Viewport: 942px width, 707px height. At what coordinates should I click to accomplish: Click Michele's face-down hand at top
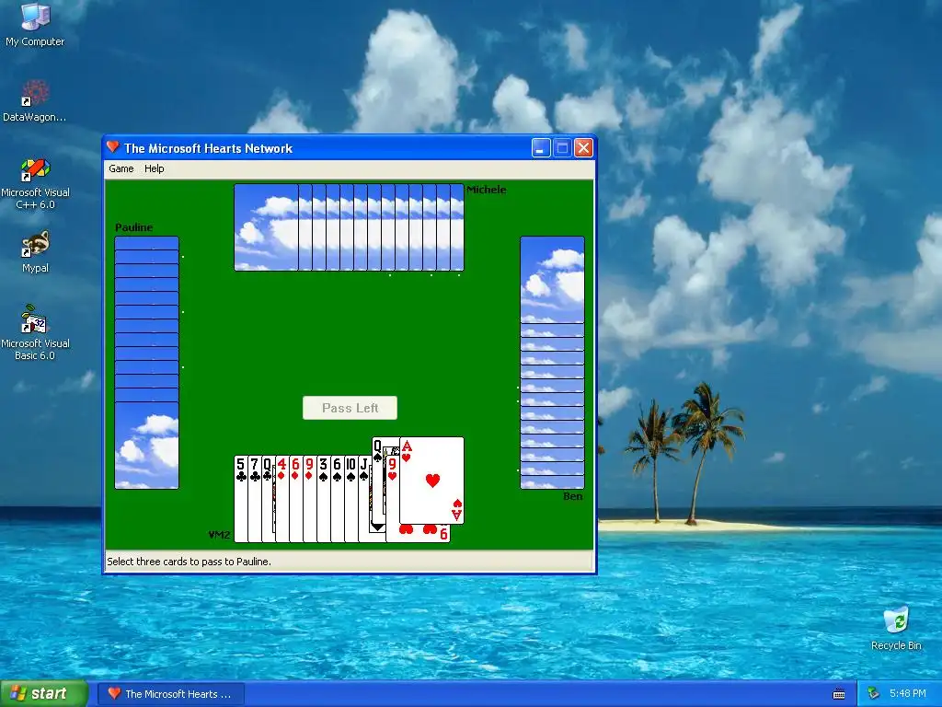pyautogui.click(x=349, y=227)
